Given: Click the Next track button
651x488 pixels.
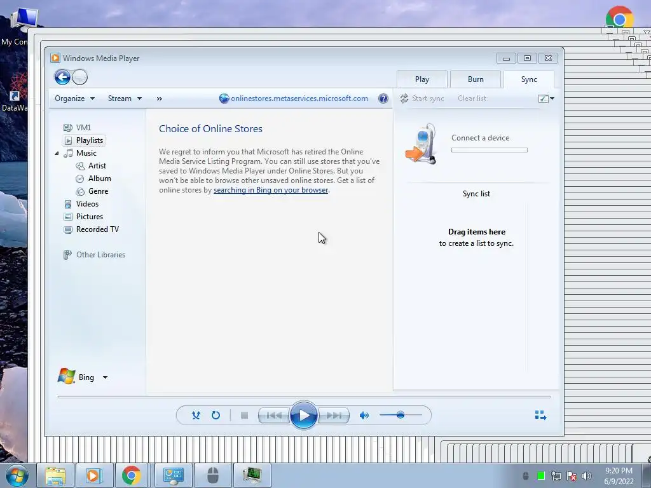Looking at the screenshot, I should (333, 415).
